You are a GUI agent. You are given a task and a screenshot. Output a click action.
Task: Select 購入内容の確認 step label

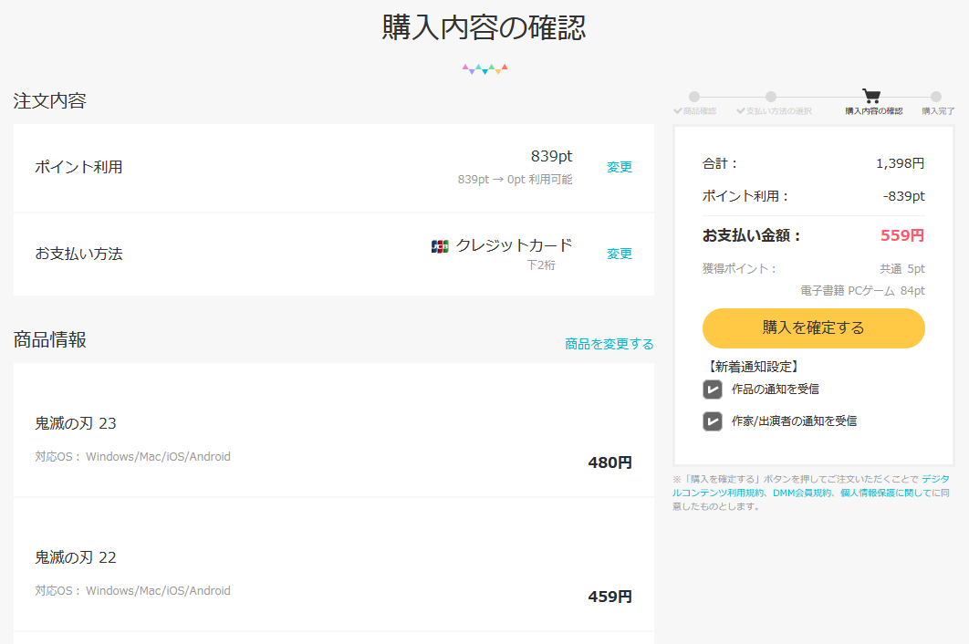click(874, 111)
